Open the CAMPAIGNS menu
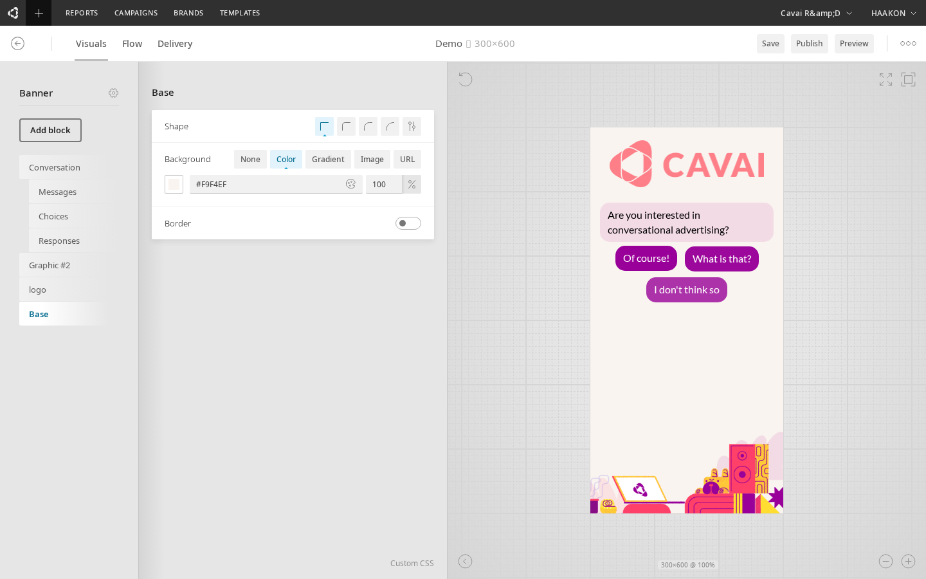Image resolution: width=926 pixels, height=579 pixels. tap(136, 13)
